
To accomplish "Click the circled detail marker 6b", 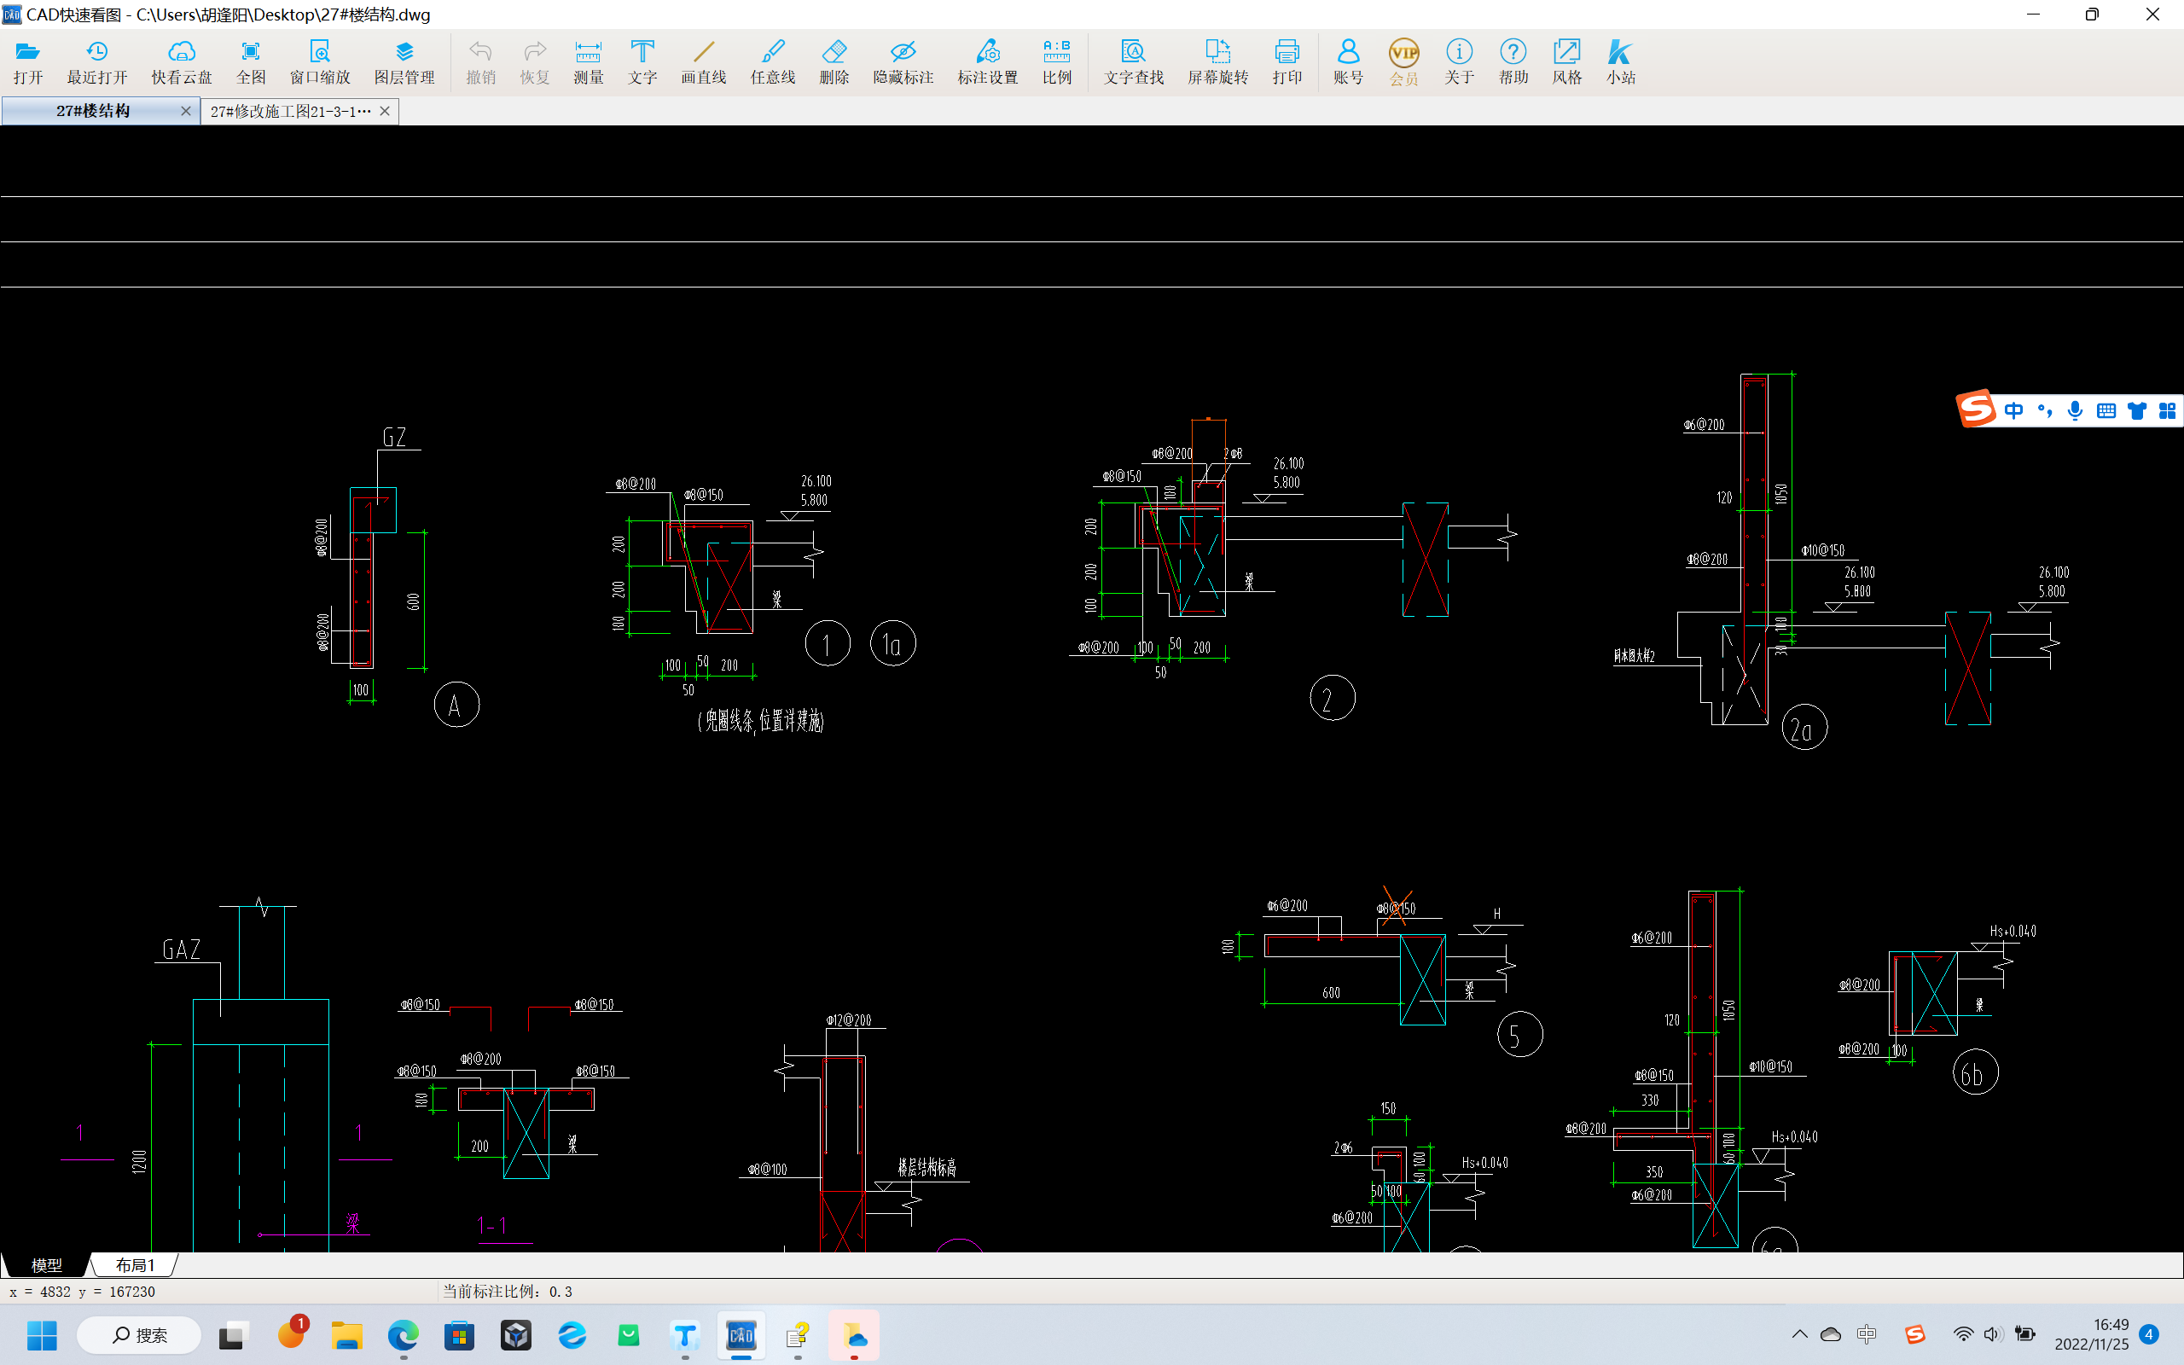I will tap(1975, 1072).
